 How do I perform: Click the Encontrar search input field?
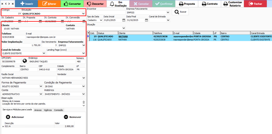click(x=106, y=12)
